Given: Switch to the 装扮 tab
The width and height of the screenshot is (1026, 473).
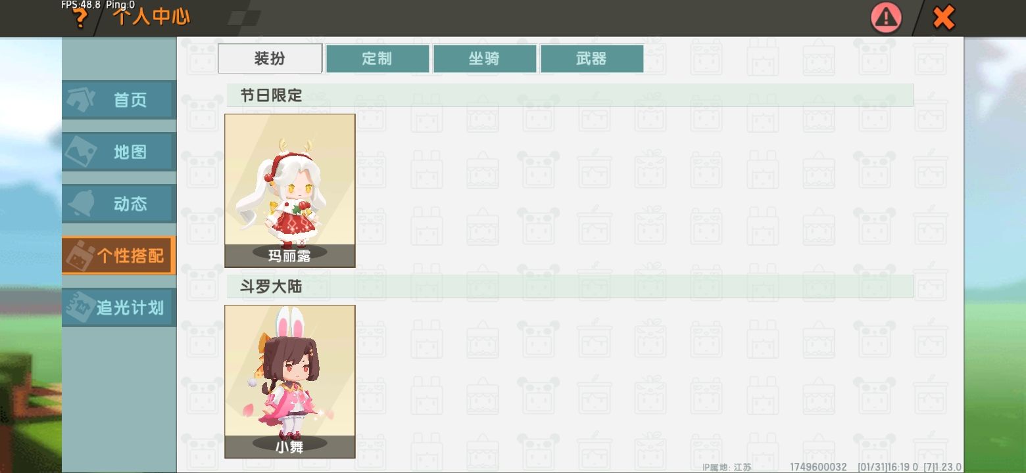Looking at the screenshot, I should pos(270,58).
